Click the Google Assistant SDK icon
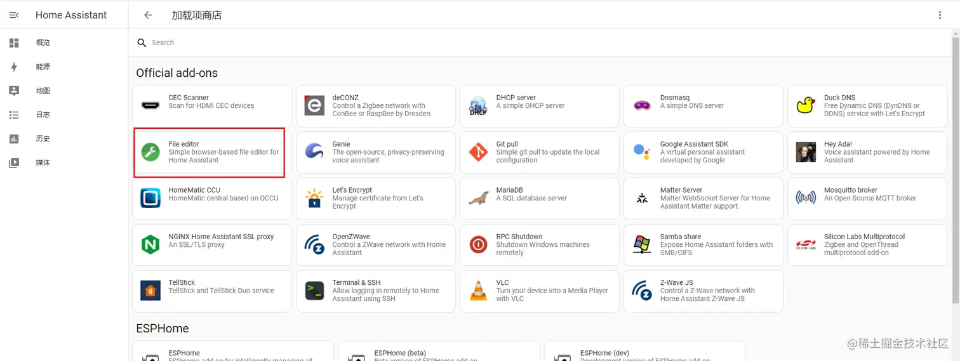This screenshot has height=361, width=960. point(642,152)
